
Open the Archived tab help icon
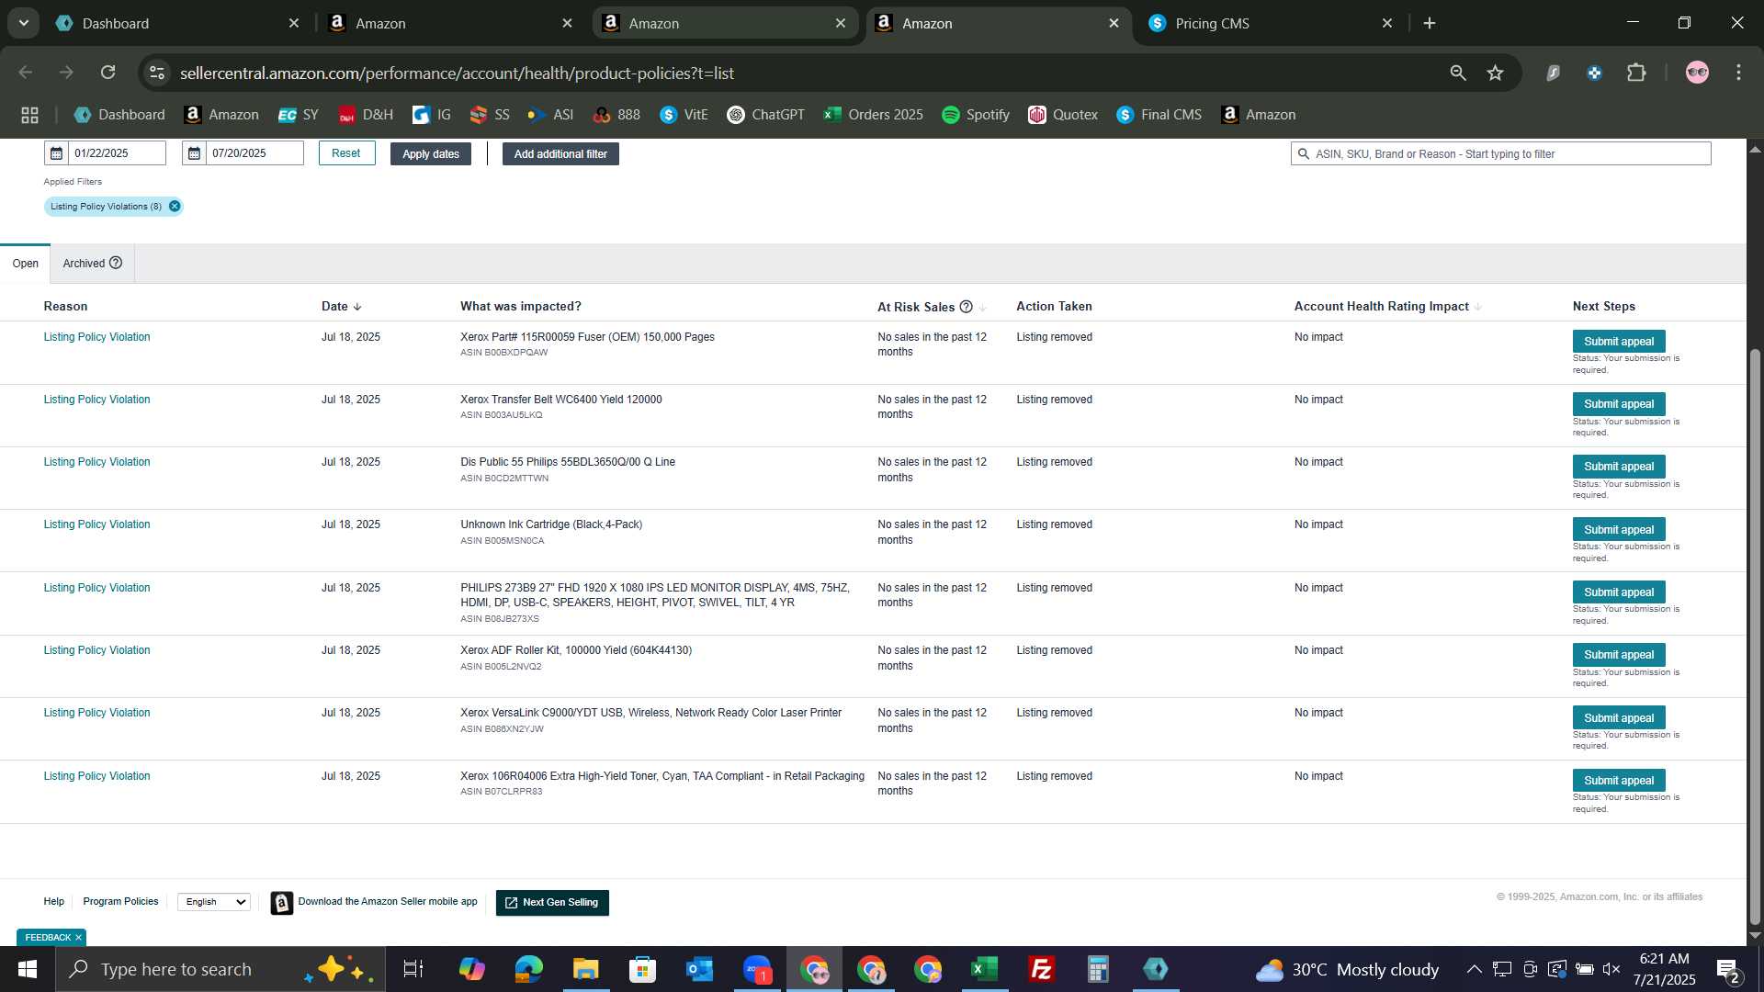tap(116, 263)
